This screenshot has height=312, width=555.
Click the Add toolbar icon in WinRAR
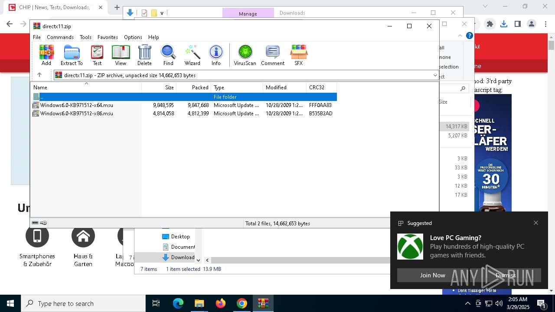46,55
